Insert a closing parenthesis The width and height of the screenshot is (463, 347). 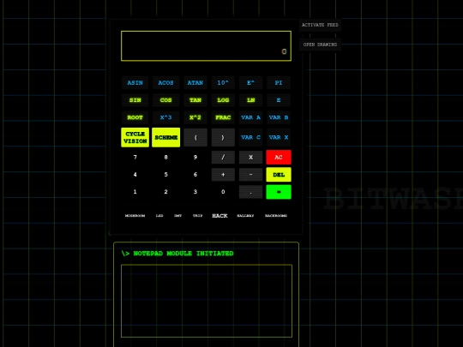pyautogui.click(x=223, y=137)
